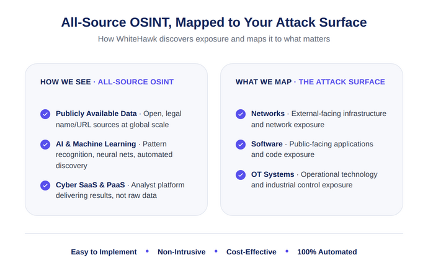Screen dimensions: 428x273
Task: Click the checkmark icon beside Networks
Action: click(241, 114)
